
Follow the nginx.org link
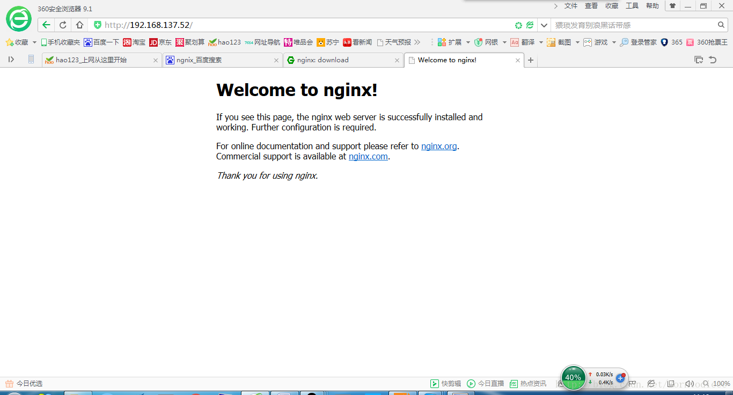click(439, 146)
